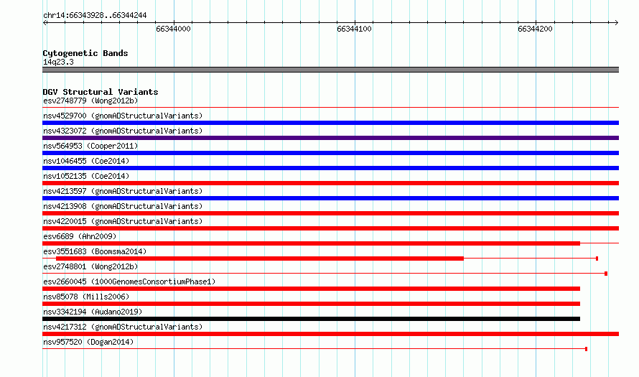
Task: Click the blue bar for nsv4529700
Action: (330, 123)
